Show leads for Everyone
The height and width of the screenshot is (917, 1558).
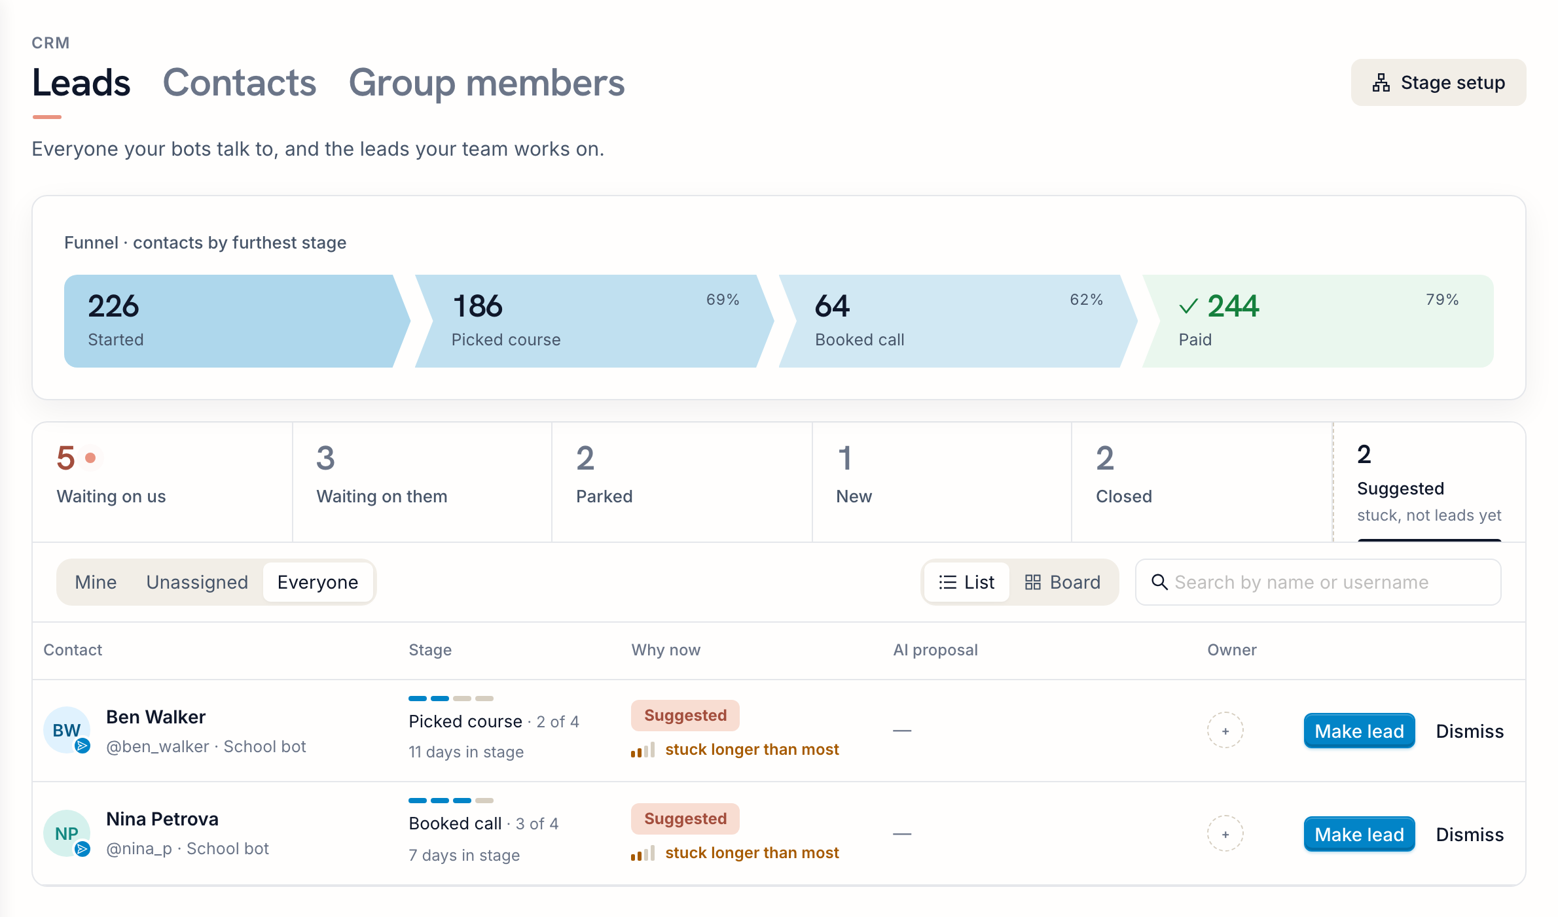click(317, 582)
